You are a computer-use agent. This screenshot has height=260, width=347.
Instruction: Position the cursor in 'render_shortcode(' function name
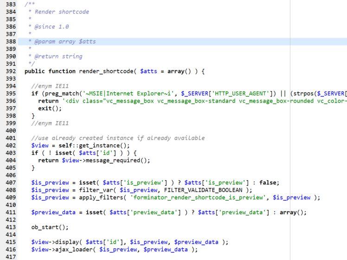tap(108, 71)
